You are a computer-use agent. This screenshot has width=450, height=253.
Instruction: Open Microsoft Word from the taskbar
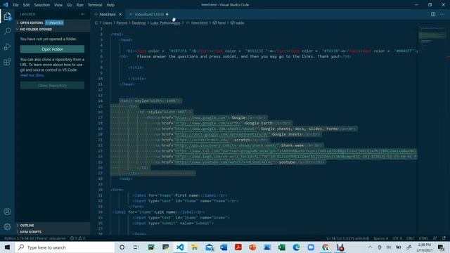click(x=224, y=247)
